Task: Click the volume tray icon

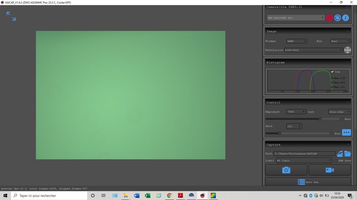Action: pyautogui.click(x=321, y=195)
